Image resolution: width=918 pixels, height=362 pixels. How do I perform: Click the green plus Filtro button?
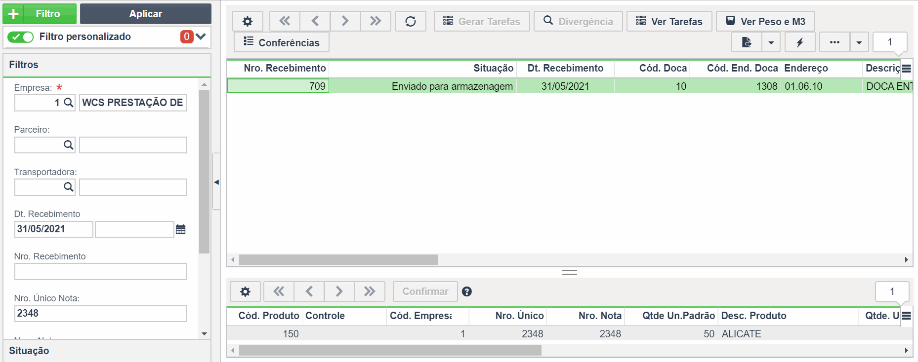pyautogui.click(x=40, y=14)
